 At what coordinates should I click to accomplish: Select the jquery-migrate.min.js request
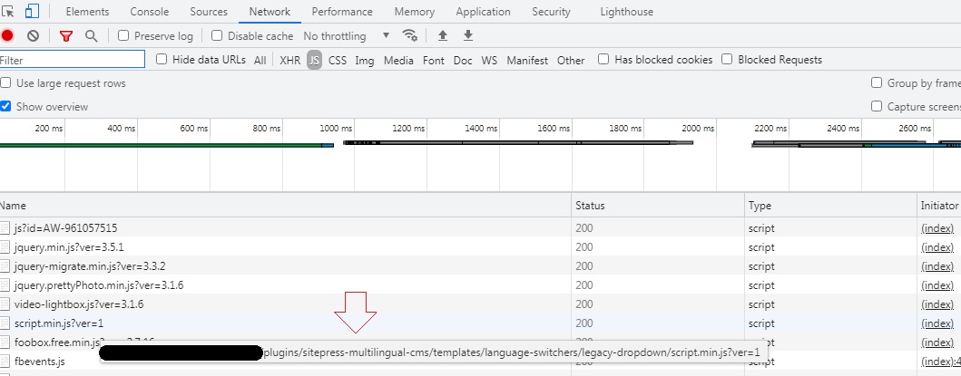[90, 266]
